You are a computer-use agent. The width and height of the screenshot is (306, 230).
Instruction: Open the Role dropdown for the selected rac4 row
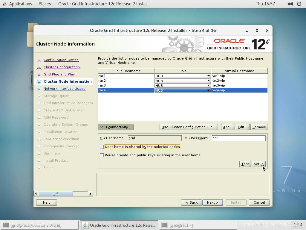(209, 90)
